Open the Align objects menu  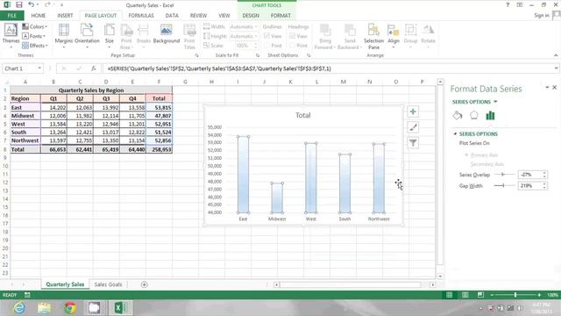tap(394, 36)
